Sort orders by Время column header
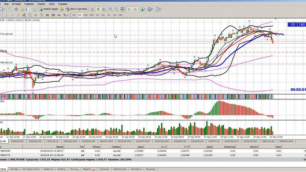 point(44,147)
